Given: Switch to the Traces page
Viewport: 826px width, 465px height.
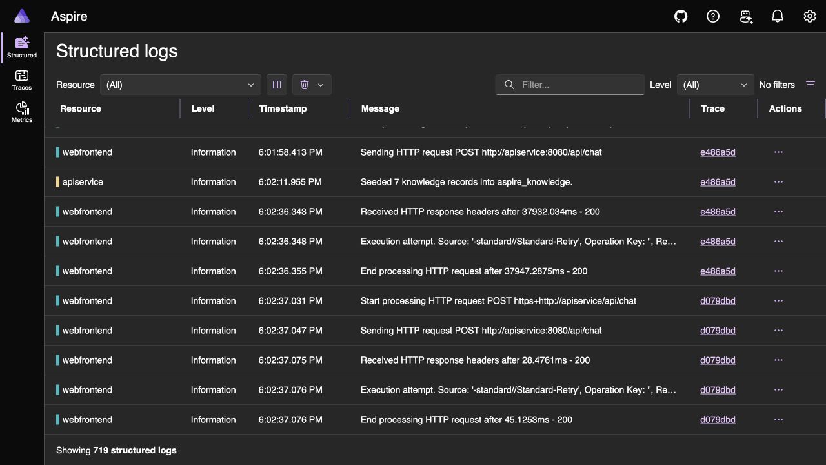Looking at the screenshot, I should [22, 80].
